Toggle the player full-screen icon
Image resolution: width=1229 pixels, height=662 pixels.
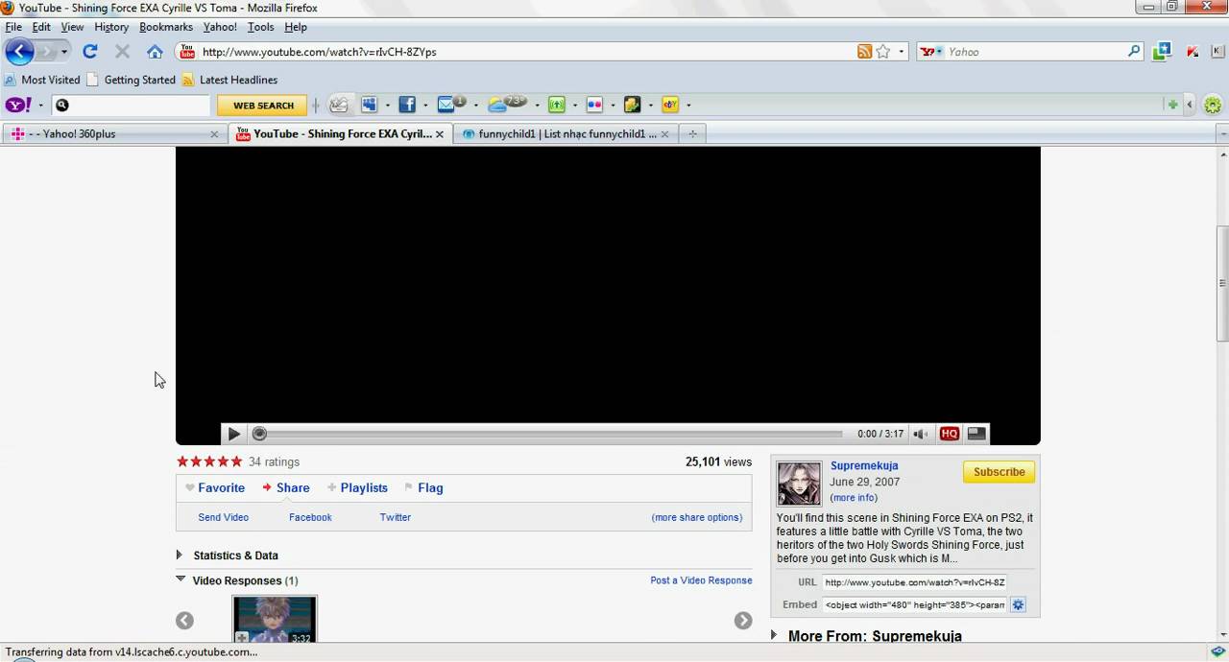(976, 434)
